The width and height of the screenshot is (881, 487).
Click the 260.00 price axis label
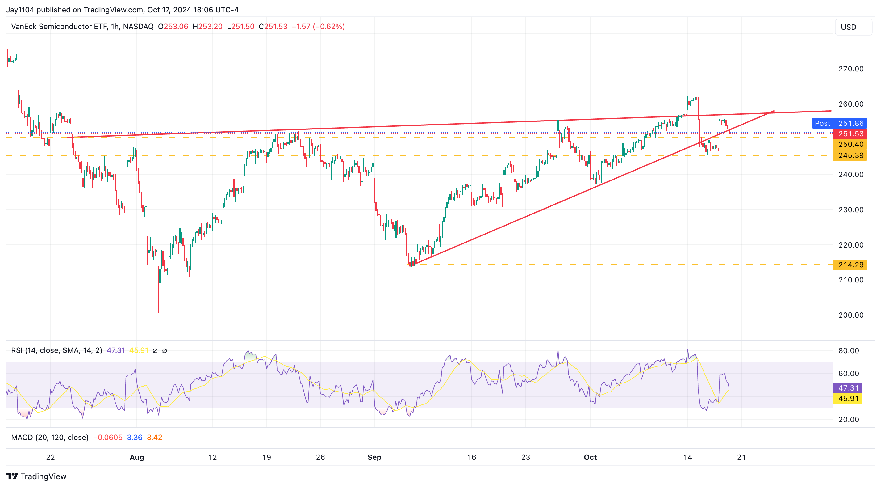[x=851, y=104]
